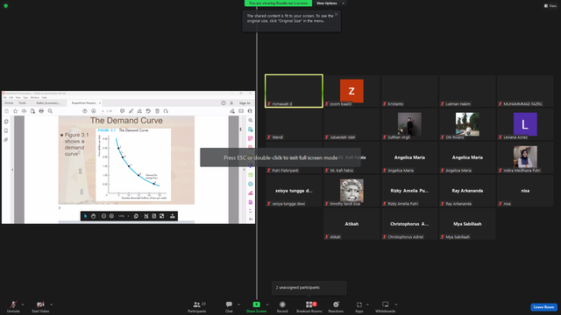Click full screen icon in floating PDF toolbar
This screenshot has height=315, width=561.
(162, 216)
